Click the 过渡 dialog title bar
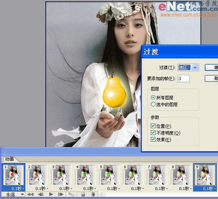 pos(180,52)
